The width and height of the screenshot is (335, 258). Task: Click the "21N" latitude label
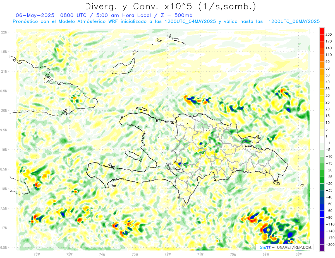click(x=4, y=71)
